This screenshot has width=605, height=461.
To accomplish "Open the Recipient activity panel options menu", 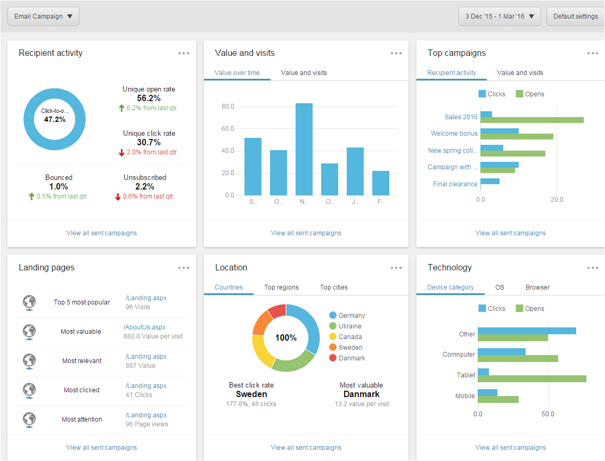I will 184,53.
